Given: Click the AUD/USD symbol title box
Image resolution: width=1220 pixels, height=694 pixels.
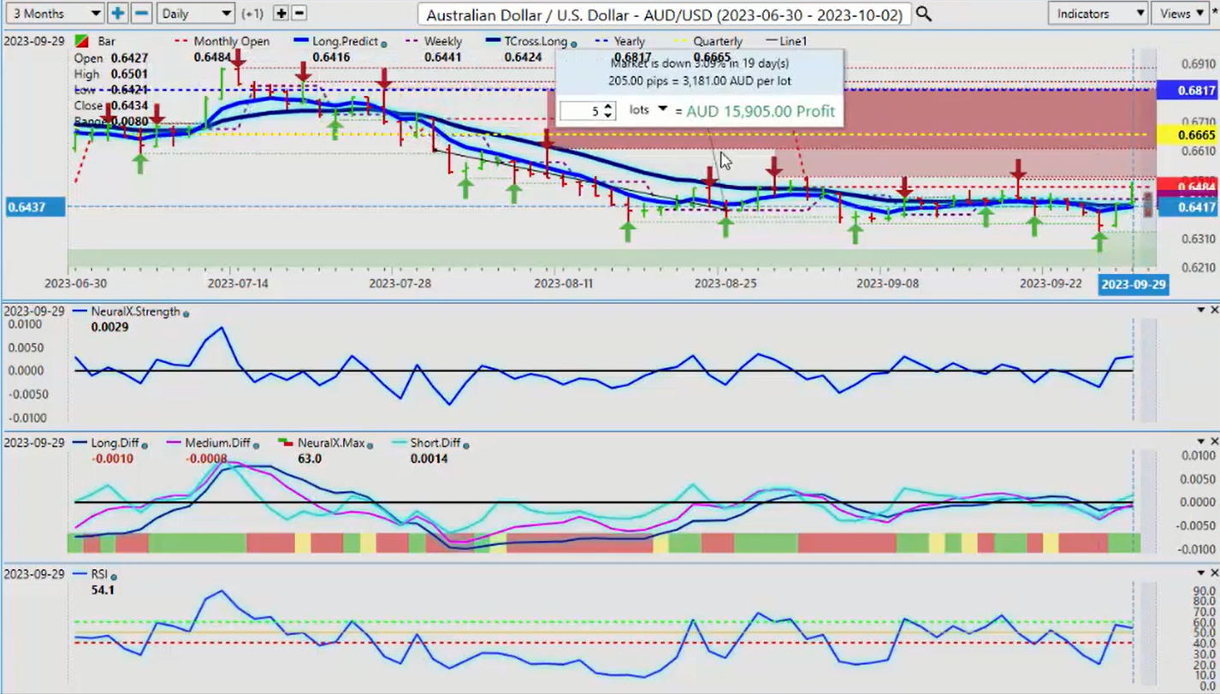Looking at the screenshot, I should 665,15.
